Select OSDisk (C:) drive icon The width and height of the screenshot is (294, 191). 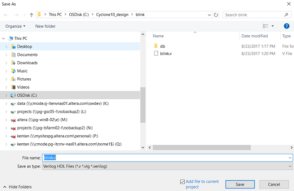click(13, 95)
